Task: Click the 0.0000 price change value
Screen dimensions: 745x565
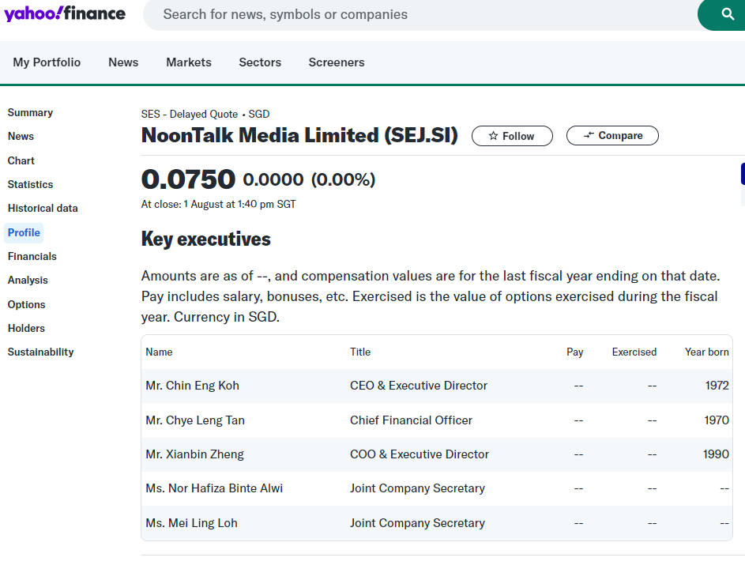Action: [x=273, y=179]
